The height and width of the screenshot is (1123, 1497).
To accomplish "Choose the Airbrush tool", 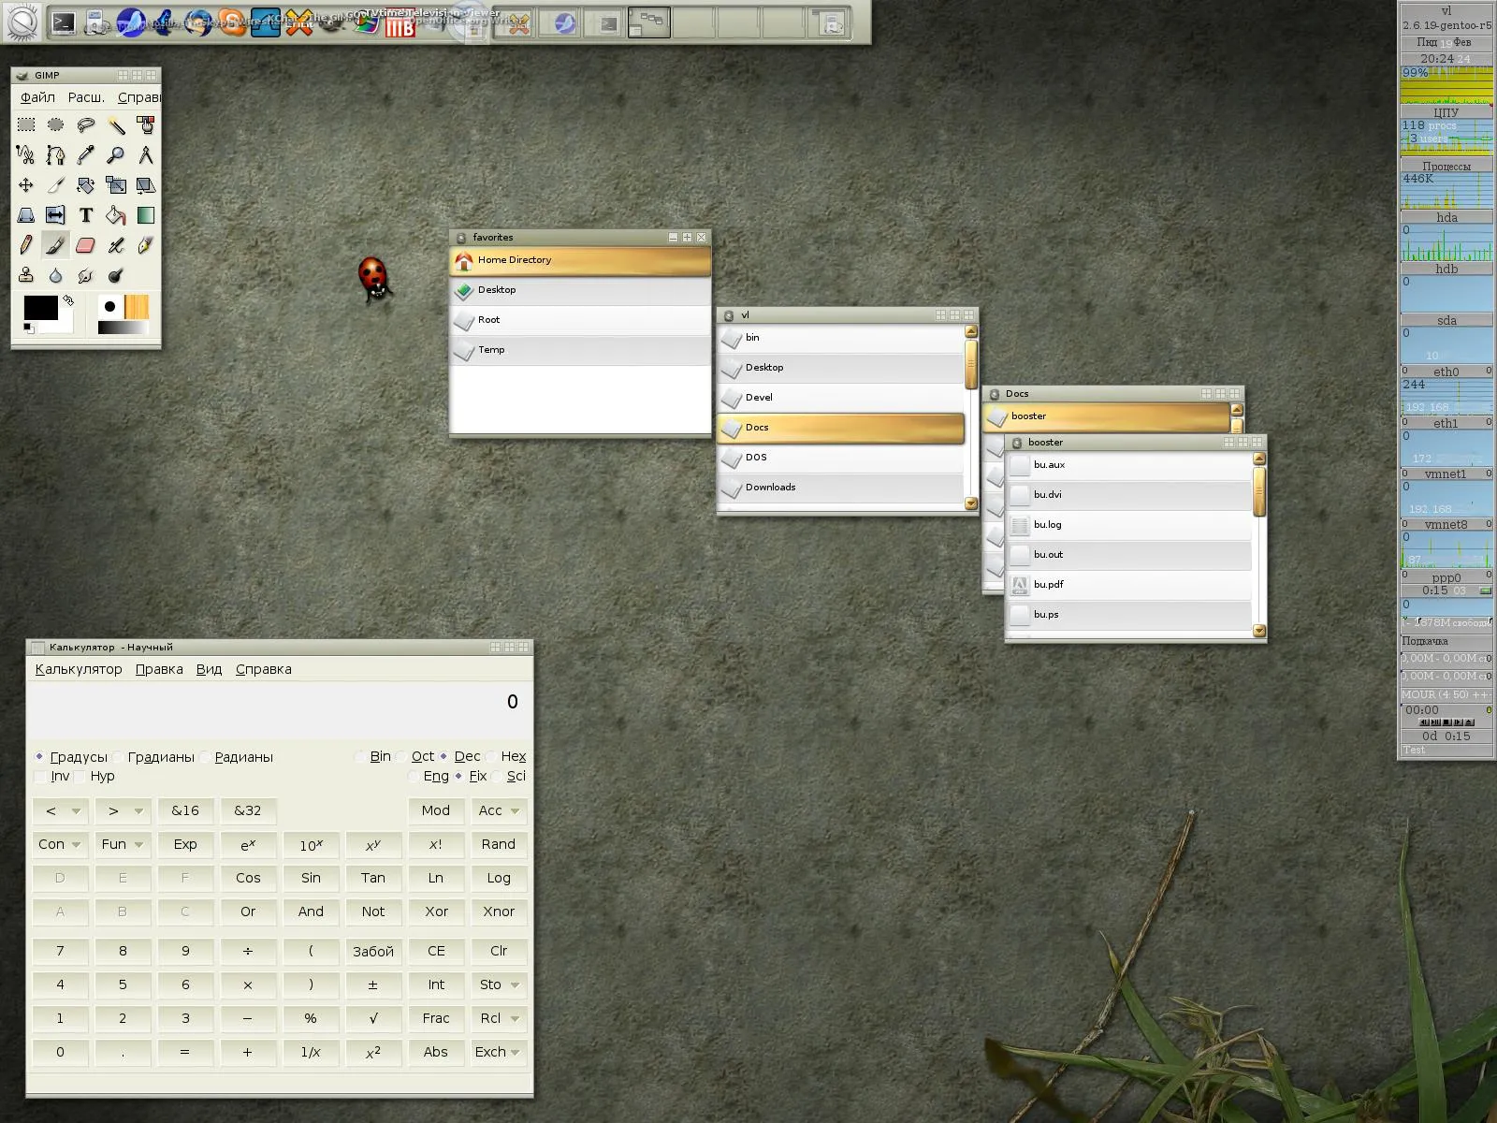I will point(116,245).
